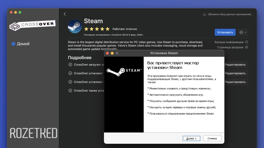Click the checkmark beside "CrossOver также"

click(70, 90)
